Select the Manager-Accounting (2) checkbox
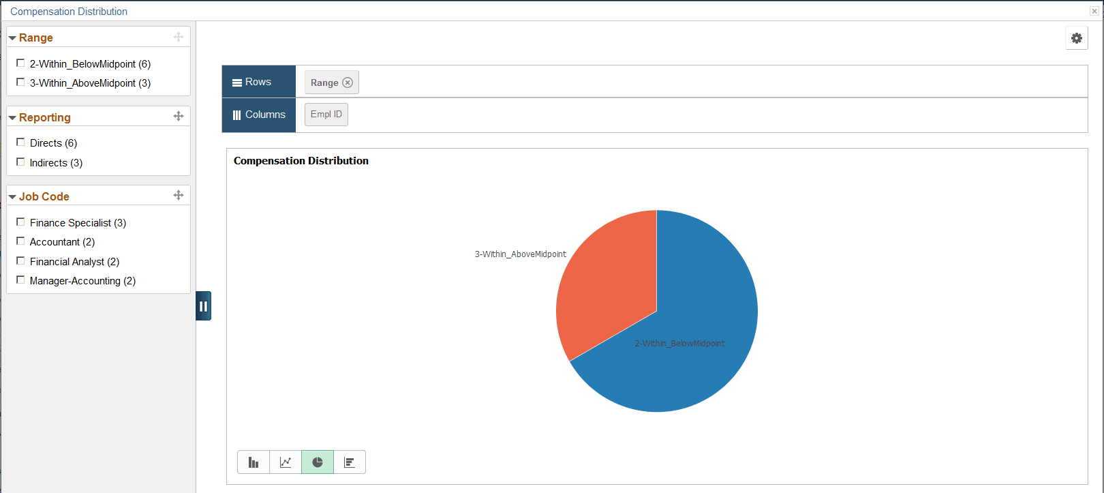This screenshot has height=493, width=1104. pyautogui.click(x=20, y=280)
